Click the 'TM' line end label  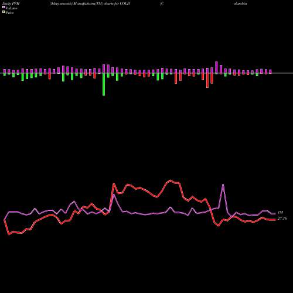[281, 212]
